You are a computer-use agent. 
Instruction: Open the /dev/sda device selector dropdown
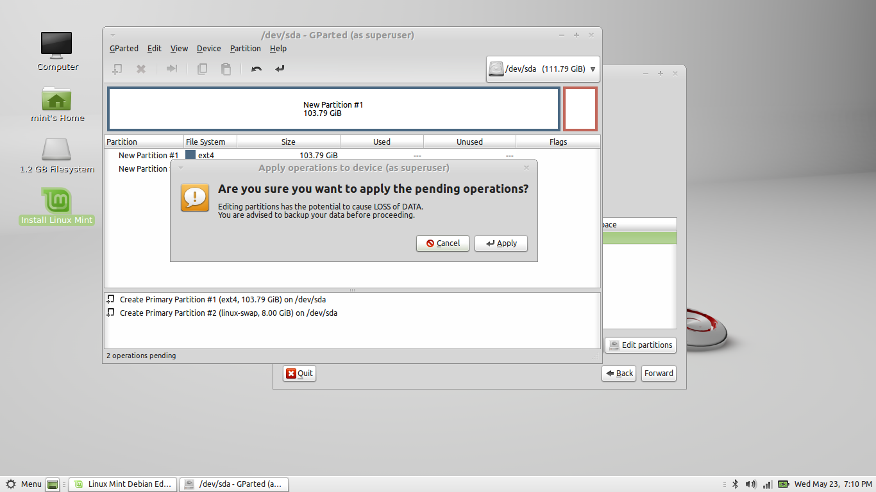tap(543, 69)
